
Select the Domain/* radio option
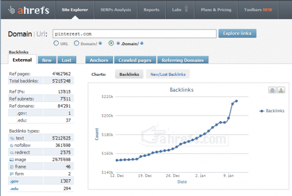pos(76,43)
